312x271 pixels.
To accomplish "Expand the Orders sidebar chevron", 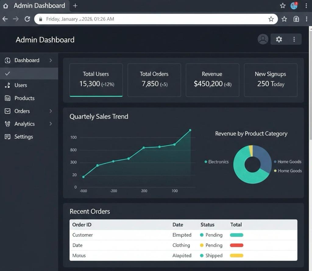I will (51, 111).
